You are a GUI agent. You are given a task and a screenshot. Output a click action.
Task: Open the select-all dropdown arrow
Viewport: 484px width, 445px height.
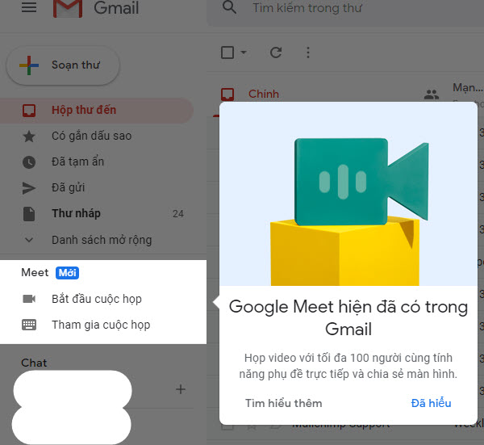244,52
